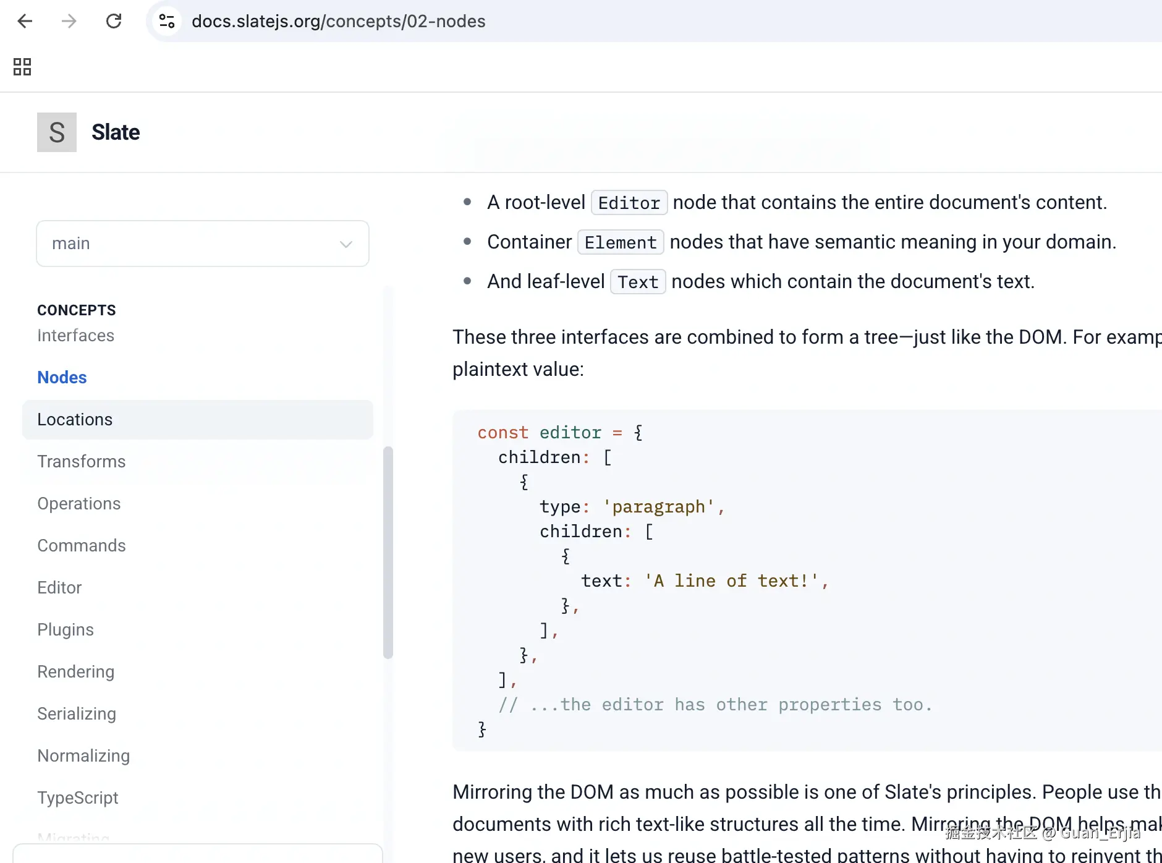The width and height of the screenshot is (1162, 863).
Task: Open the Commands page
Action: (81, 545)
